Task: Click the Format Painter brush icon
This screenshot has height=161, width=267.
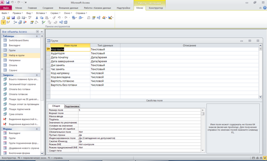Action: (54, 18)
